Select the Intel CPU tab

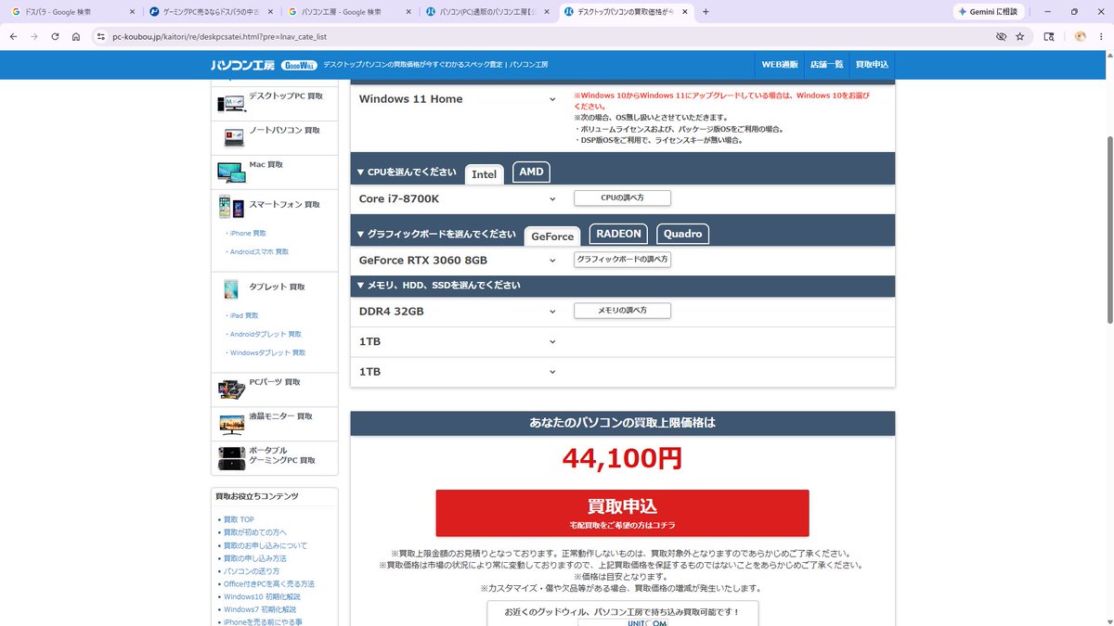pos(484,173)
